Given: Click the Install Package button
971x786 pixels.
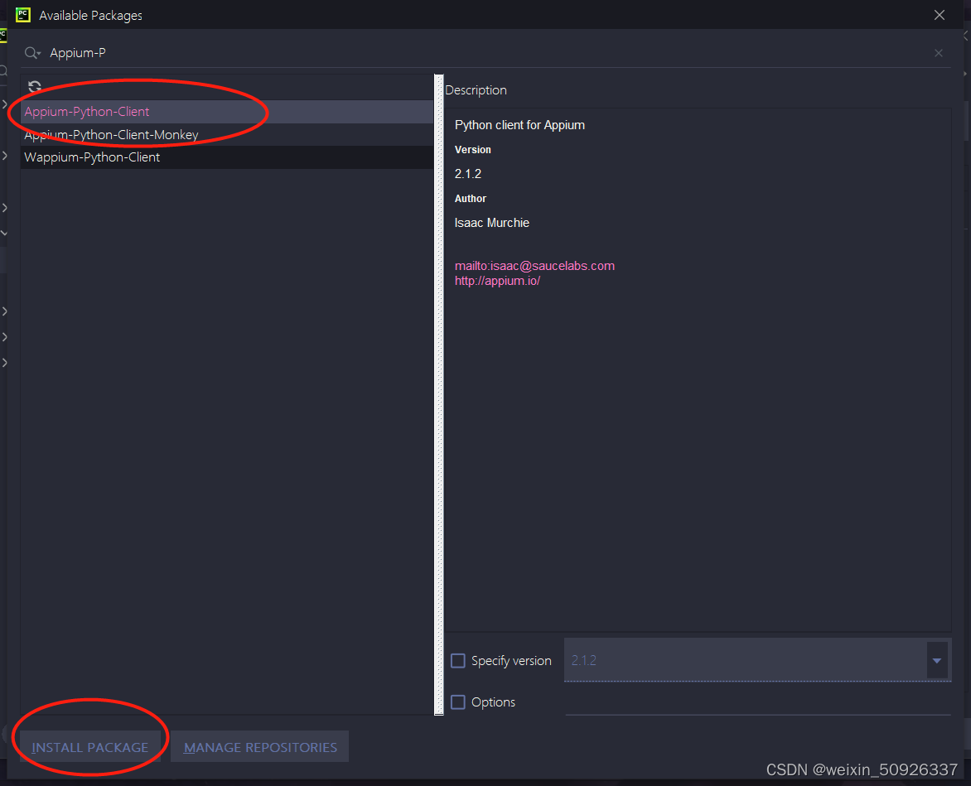Looking at the screenshot, I should tap(89, 747).
